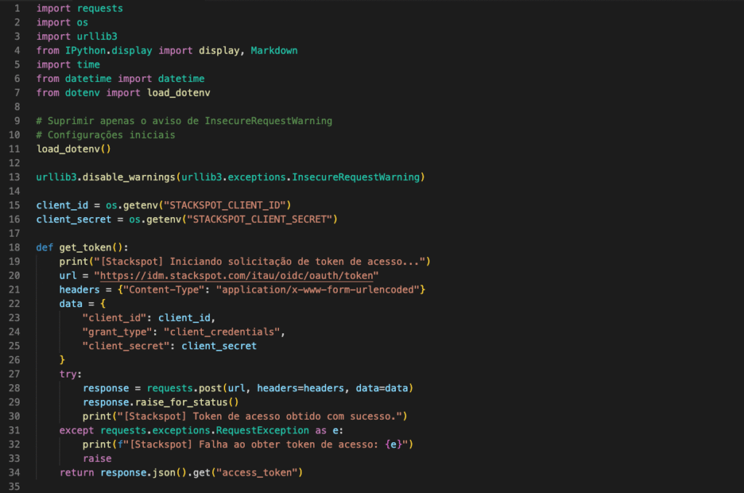Click the "grant_type" dictionary key
Image resolution: width=744 pixels, height=493 pixels.
tap(117, 332)
